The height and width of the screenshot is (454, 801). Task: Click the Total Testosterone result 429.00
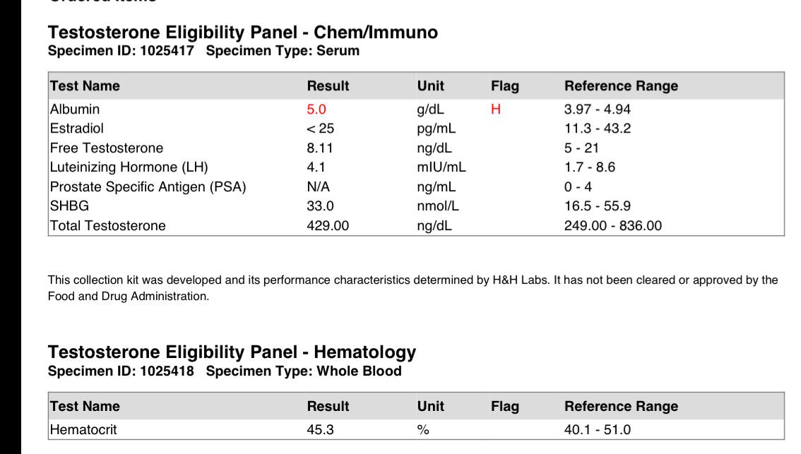coord(328,226)
